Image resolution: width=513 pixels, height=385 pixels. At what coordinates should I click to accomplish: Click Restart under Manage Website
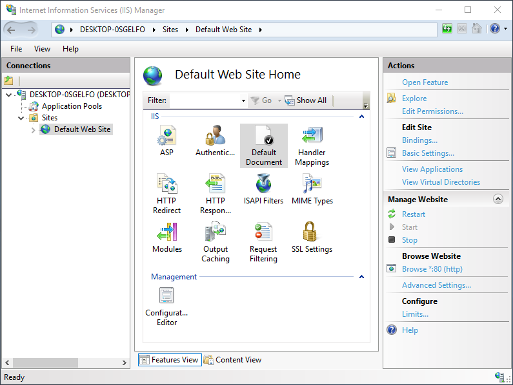(x=414, y=214)
